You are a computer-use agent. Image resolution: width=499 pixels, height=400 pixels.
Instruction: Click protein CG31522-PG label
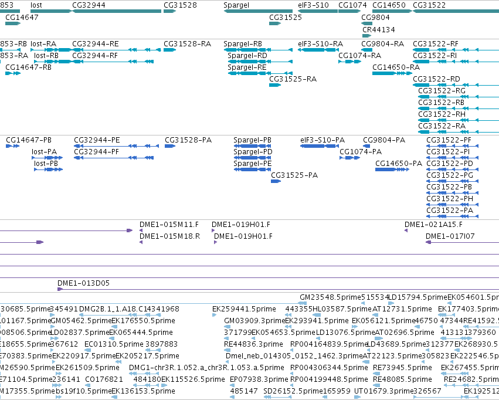(450, 175)
